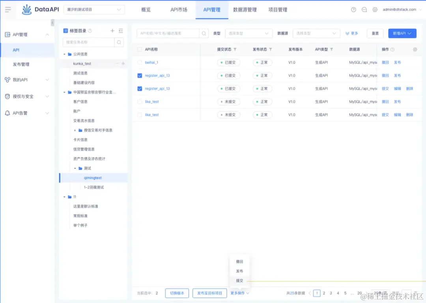Click the API search magnifier button

204,33
